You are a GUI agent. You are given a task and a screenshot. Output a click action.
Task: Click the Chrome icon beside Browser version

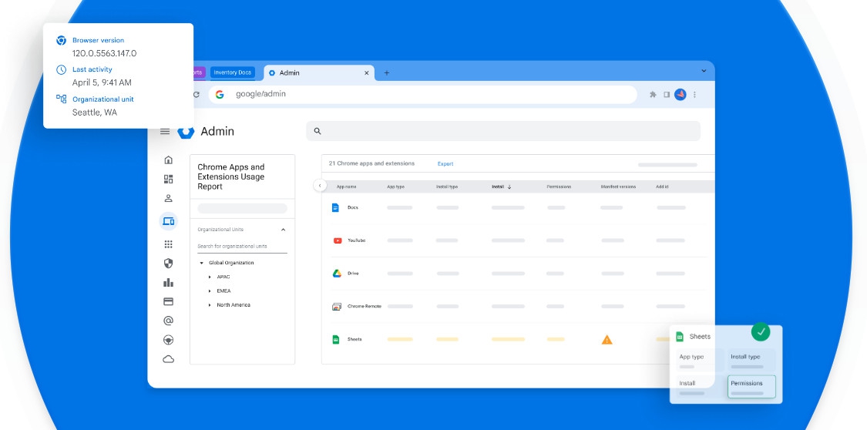62,40
